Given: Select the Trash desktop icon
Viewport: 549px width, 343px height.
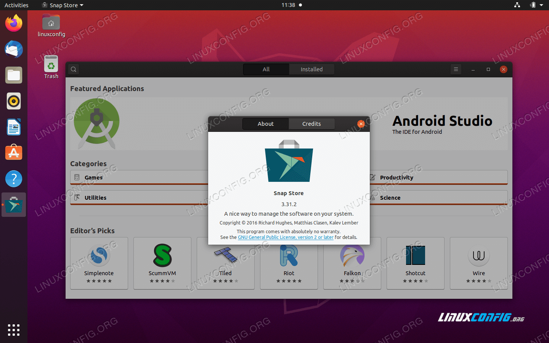Looking at the screenshot, I should [51, 67].
